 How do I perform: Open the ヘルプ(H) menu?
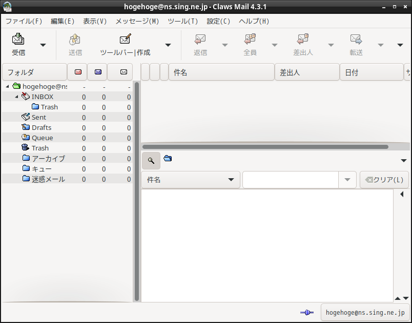[x=254, y=22]
